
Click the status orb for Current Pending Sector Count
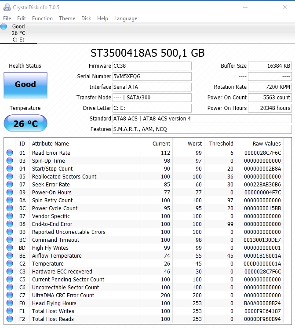click(x=10, y=279)
